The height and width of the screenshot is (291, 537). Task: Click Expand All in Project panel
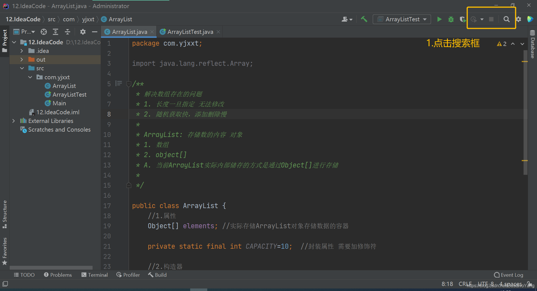56,32
